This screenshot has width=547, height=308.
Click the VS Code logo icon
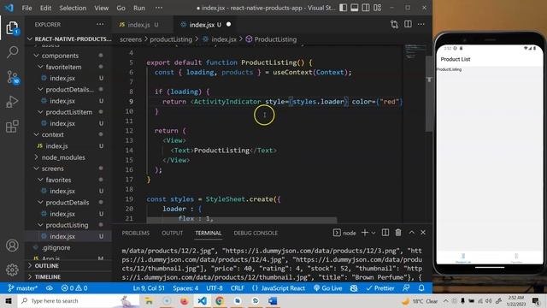pyautogui.click(x=9, y=8)
